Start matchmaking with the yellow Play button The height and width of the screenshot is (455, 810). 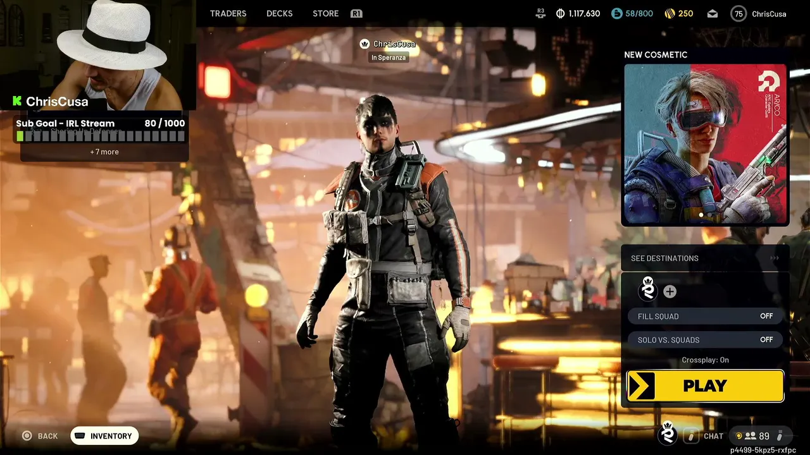pyautogui.click(x=706, y=385)
